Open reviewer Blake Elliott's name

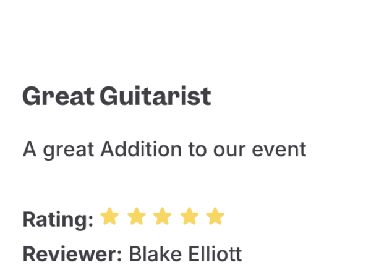tap(185, 254)
